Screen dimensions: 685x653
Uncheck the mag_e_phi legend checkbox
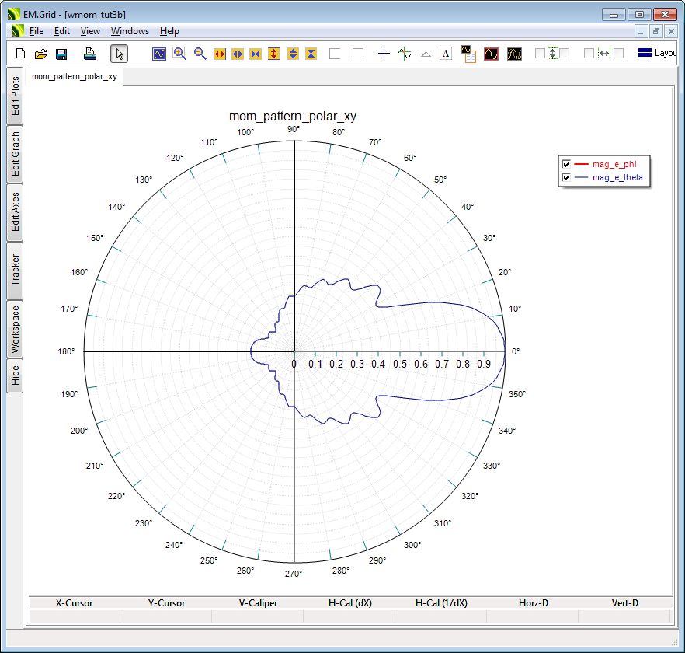pos(566,164)
